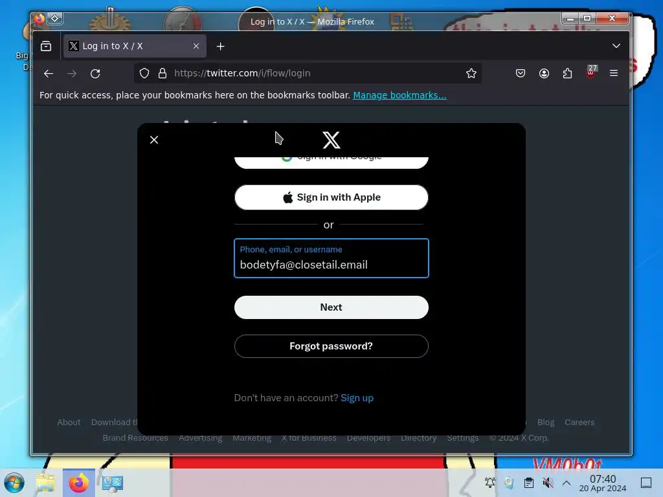
Task: Open file manager from taskbar
Action: pos(46,483)
